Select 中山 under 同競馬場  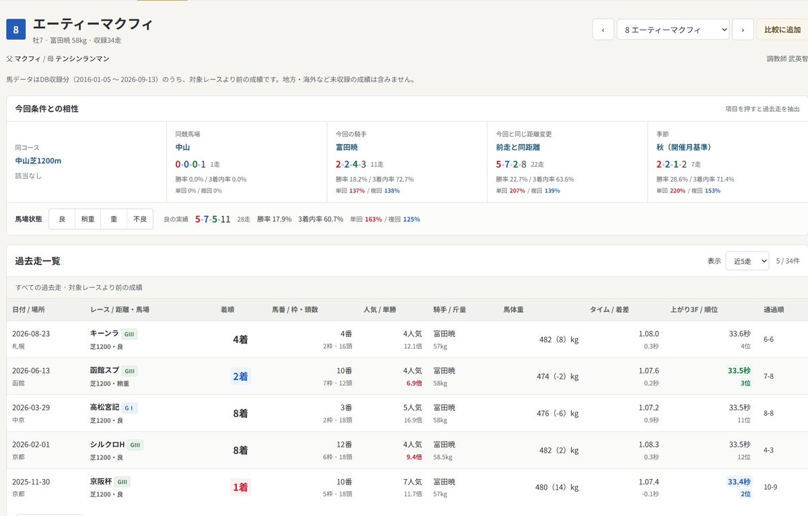[182, 147]
